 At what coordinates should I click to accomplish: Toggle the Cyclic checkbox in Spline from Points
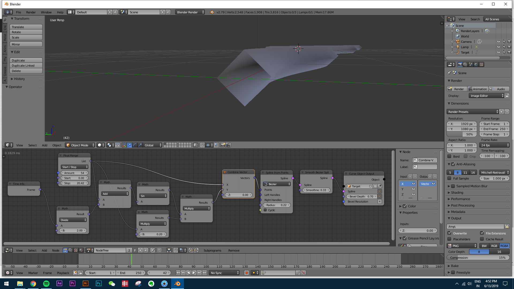point(265,210)
